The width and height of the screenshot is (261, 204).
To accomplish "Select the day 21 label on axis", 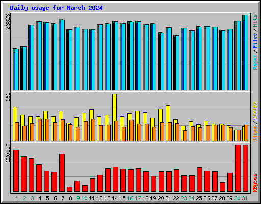I will 168,198.
